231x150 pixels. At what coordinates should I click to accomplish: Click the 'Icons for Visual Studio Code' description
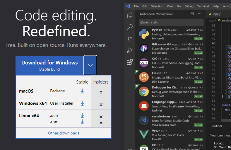[x=171, y=121]
